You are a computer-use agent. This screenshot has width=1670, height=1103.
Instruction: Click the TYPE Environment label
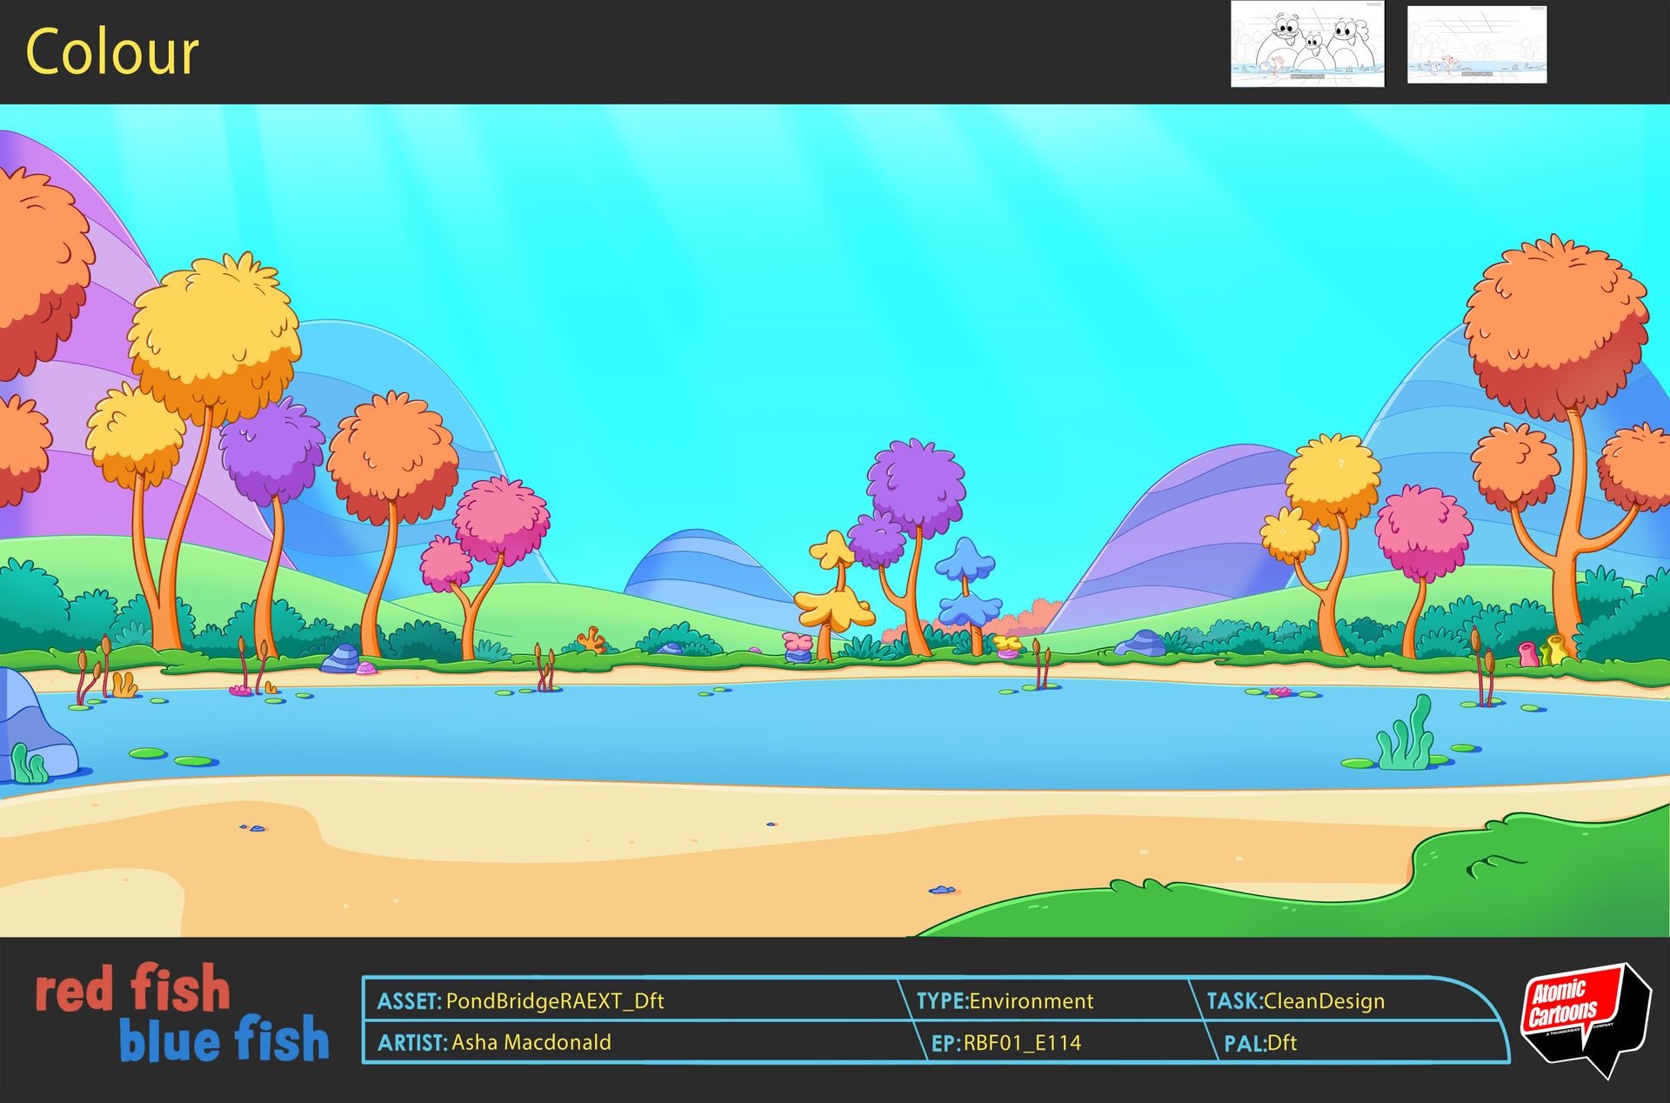(x=1005, y=1000)
